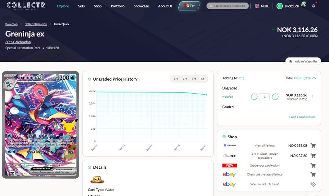Click the Ungraded Price History clock icon
Image resolution: width=329 pixels, height=196 pixels.
89,79
